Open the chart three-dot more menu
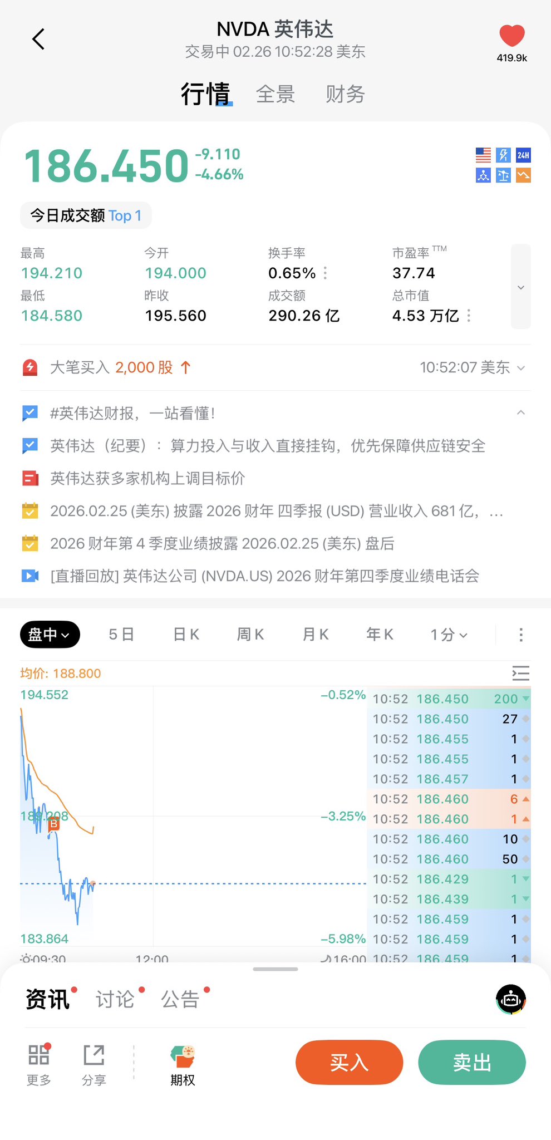This screenshot has height=1140, width=551. click(520, 635)
